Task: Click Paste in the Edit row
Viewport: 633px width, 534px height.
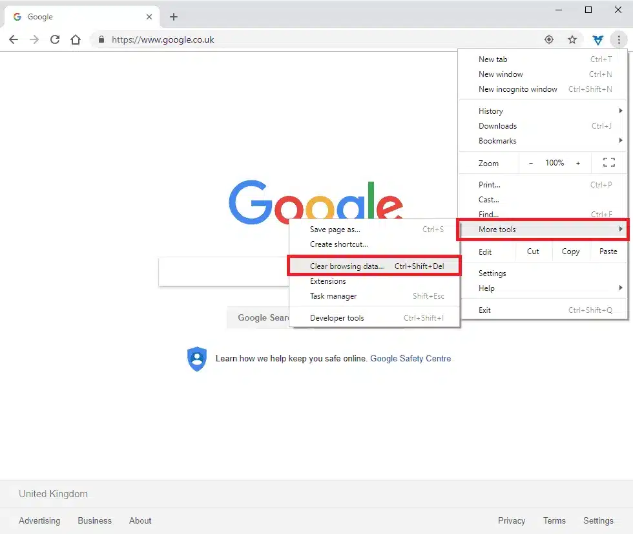Action: (608, 251)
